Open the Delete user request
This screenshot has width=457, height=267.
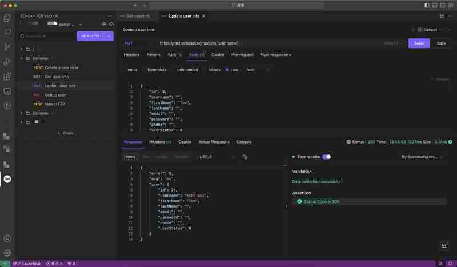click(55, 95)
